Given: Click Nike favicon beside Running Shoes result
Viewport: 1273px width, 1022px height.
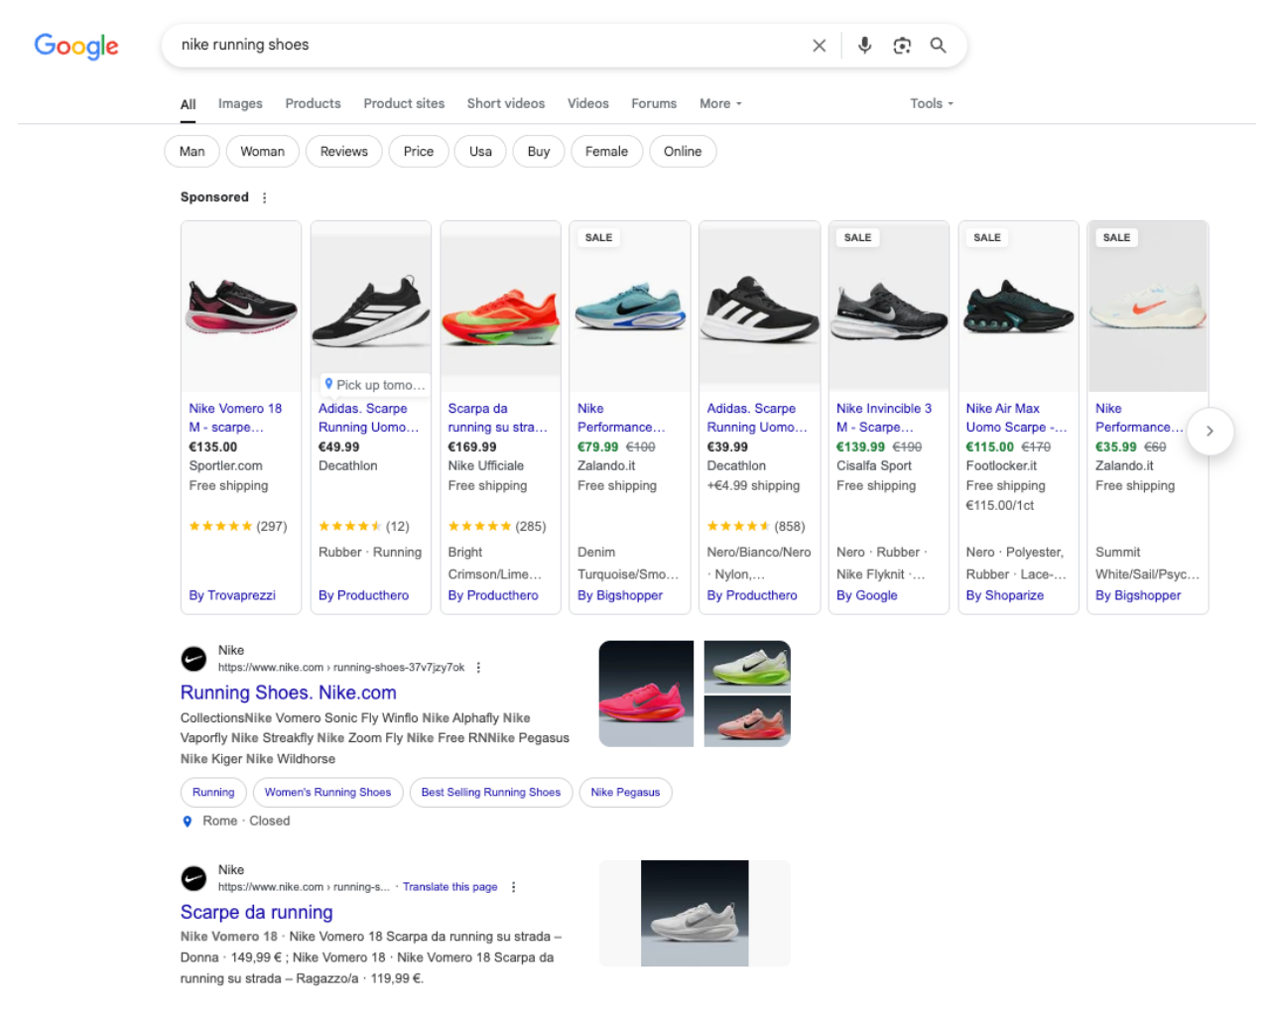Looking at the screenshot, I should click(x=193, y=659).
